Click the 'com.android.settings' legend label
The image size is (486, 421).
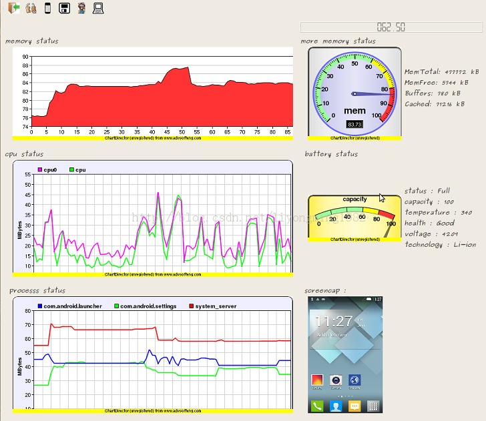148,306
